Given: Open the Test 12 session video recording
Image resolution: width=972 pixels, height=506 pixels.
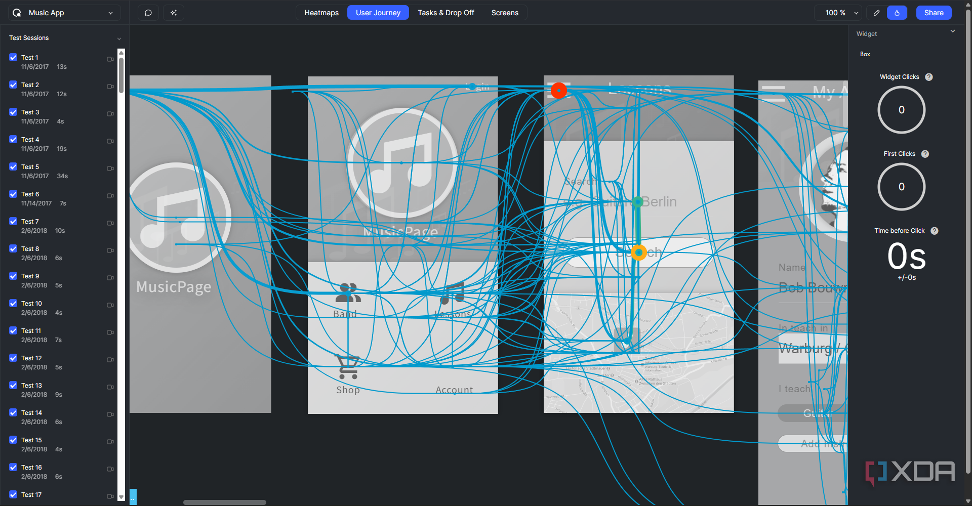Looking at the screenshot, I should (110, 360).
